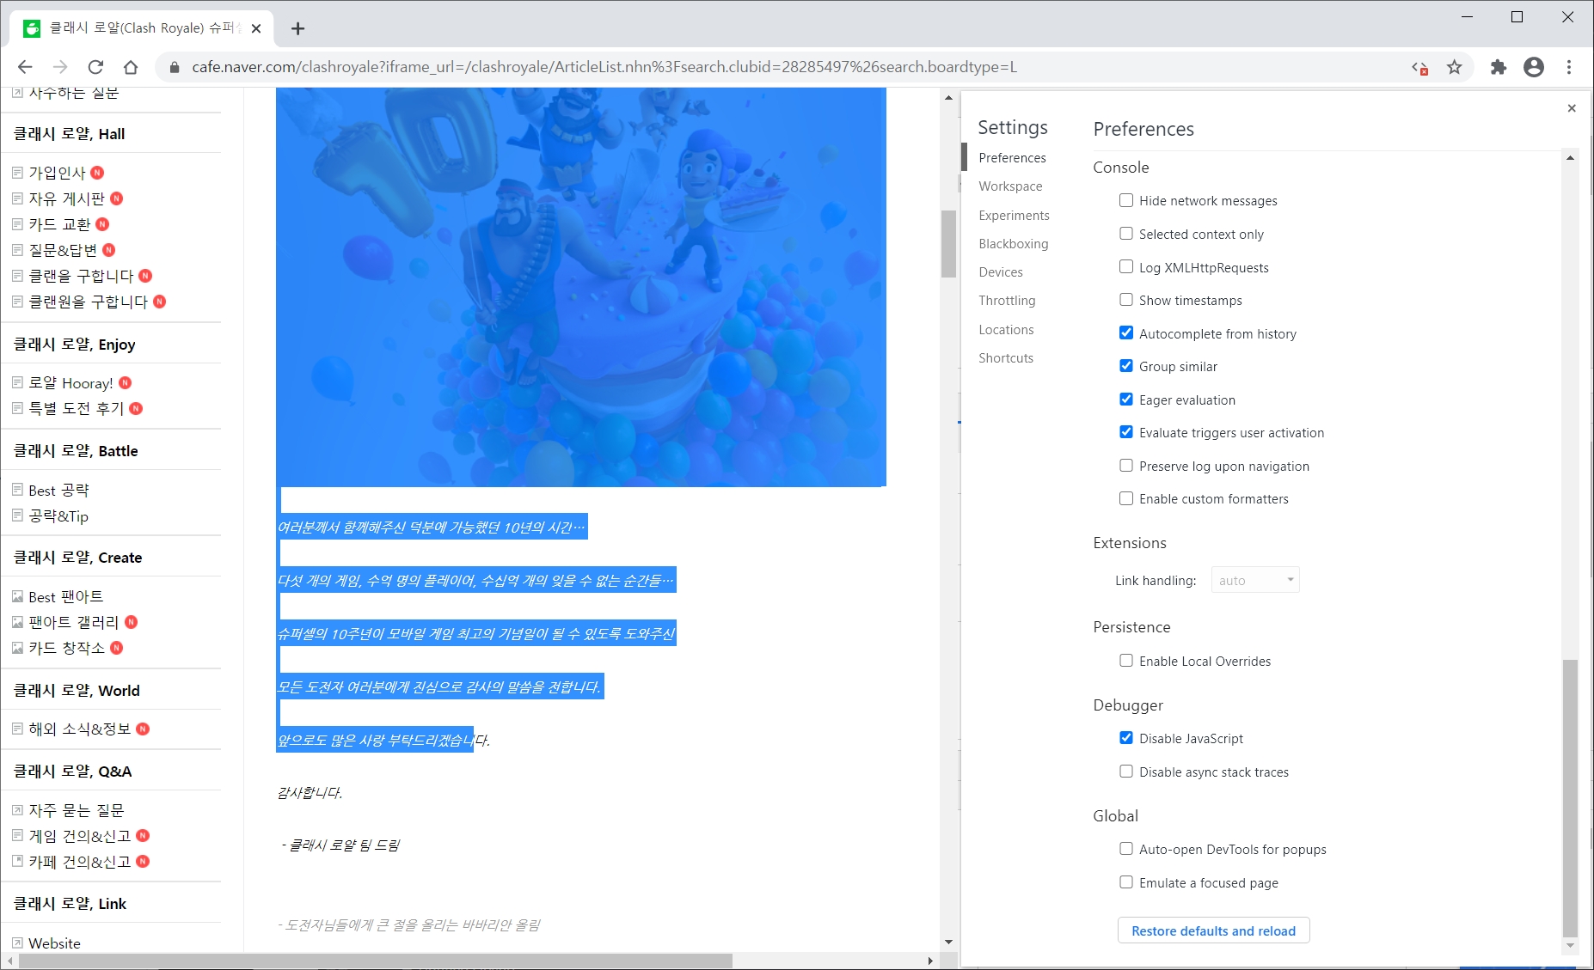The height and width of the screenshot is (970, 1594).
Task: Check Enable custom formatters
Action: [x=1125, y=498]
